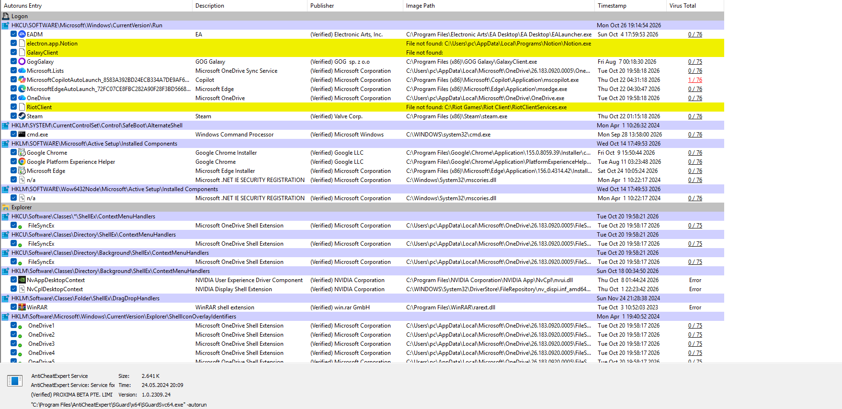Click the Microsoft.Lists cloud icon
The height and width of the screenshot is (409, 842).
pos(22,71)
